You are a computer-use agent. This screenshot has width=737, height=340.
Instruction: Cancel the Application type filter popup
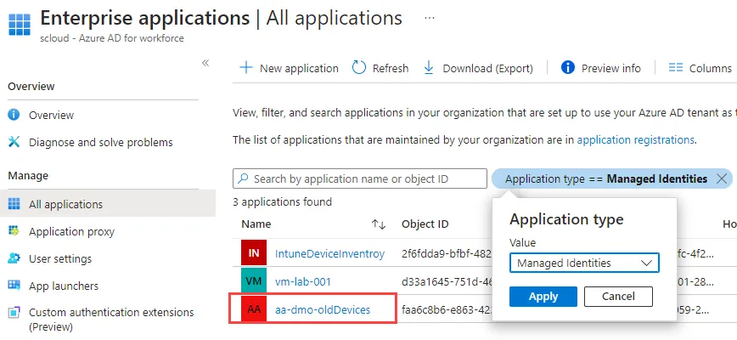pyautogui.click(x=618, y=297)
